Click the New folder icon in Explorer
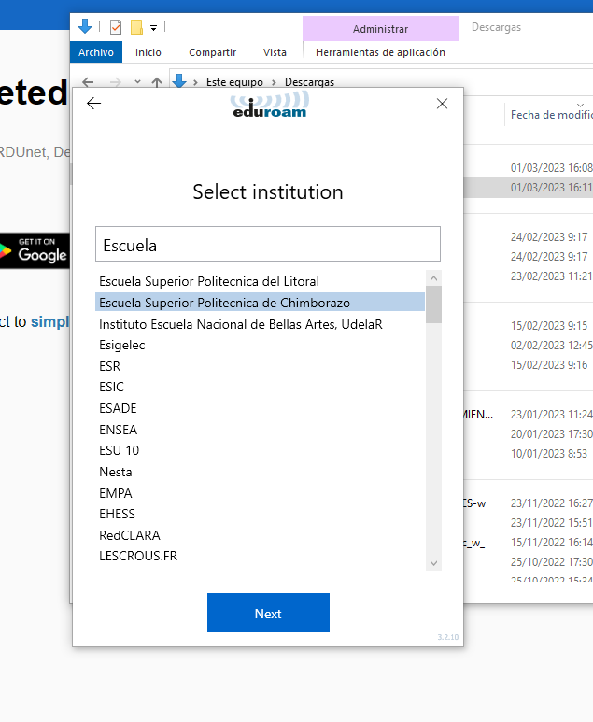Image resolution: width=593 pixels, height=722 pixels. click(136, 27)
